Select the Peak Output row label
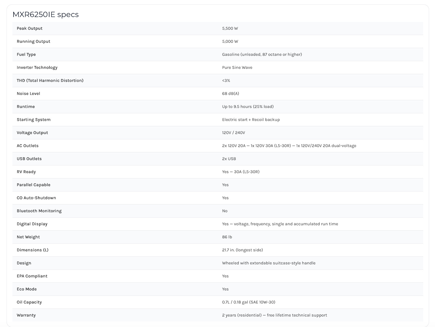Viewport: 435px width, 327px height. tap(30, 28)
